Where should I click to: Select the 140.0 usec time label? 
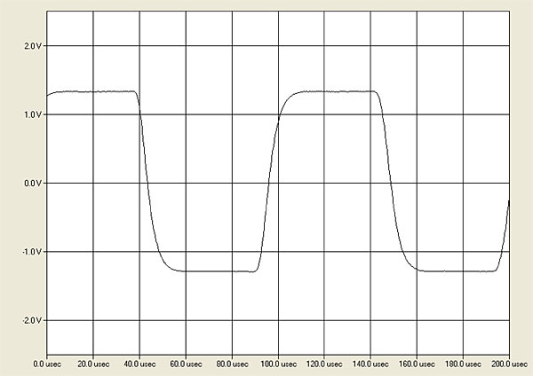(x=370, y=364)
